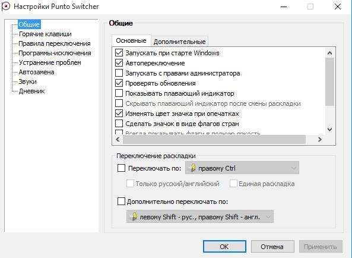Switch to the Дополнительные tab
352x258 pixels.
coord(180,42)
